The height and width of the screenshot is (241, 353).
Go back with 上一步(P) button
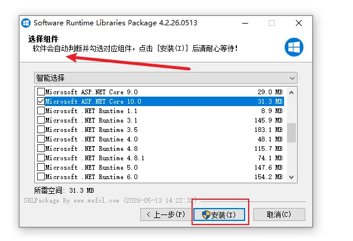pos(166,214)
